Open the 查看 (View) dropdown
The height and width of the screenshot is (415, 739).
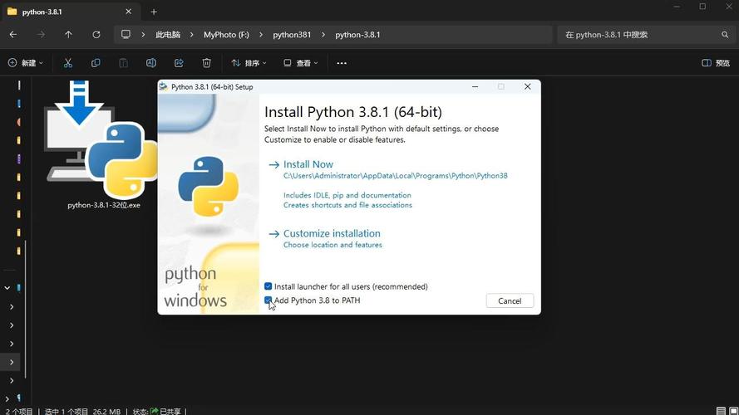(301, 63)
